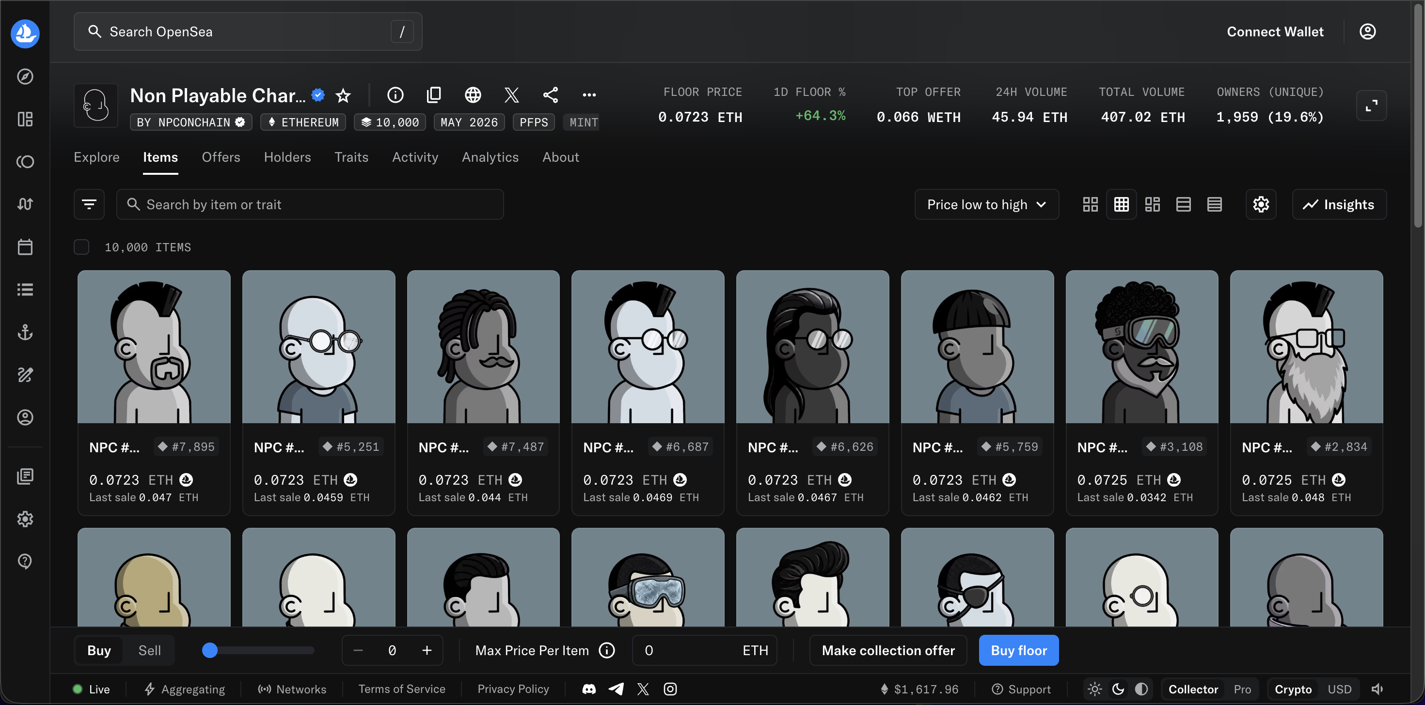
Task: Switch to compact grid view
Action: click(1121, 204)
